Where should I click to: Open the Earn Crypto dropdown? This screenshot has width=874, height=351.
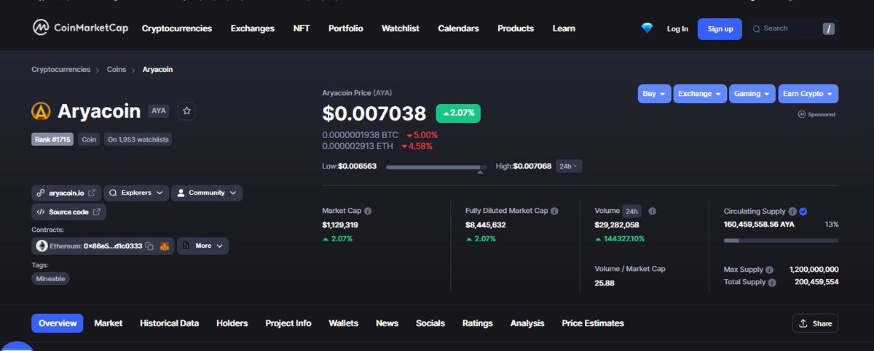808,94
